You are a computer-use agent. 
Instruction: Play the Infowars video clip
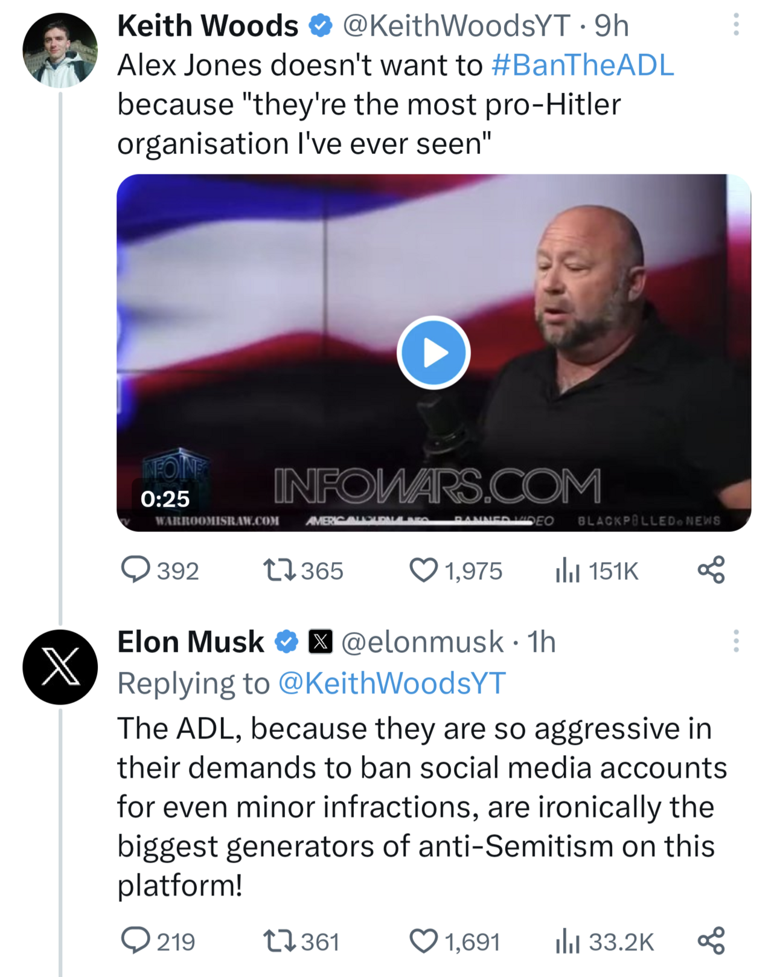pos(433,353)
